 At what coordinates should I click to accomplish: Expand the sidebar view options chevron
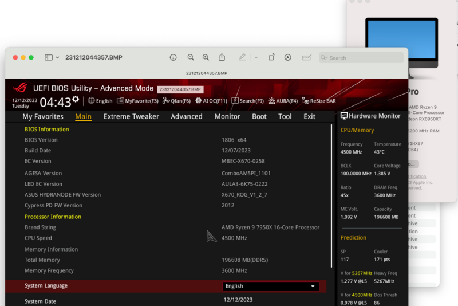(x=57, y=57)
